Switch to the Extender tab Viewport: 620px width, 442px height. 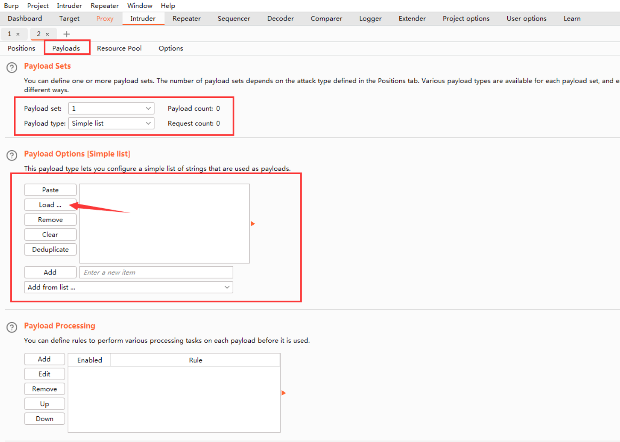pos(412,19)
